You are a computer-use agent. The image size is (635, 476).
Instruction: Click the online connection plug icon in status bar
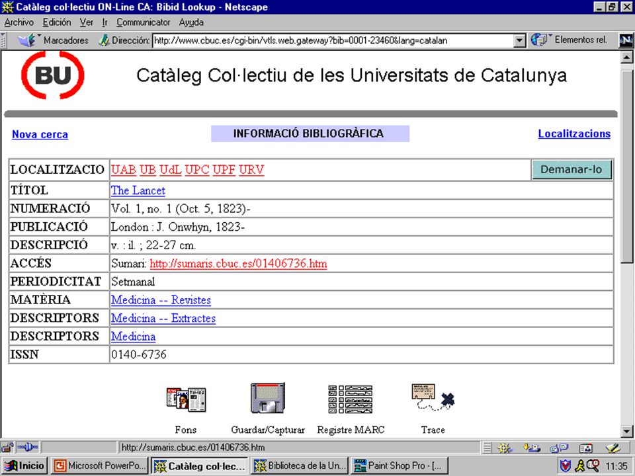pyautogui.click(x=28, y=448)
